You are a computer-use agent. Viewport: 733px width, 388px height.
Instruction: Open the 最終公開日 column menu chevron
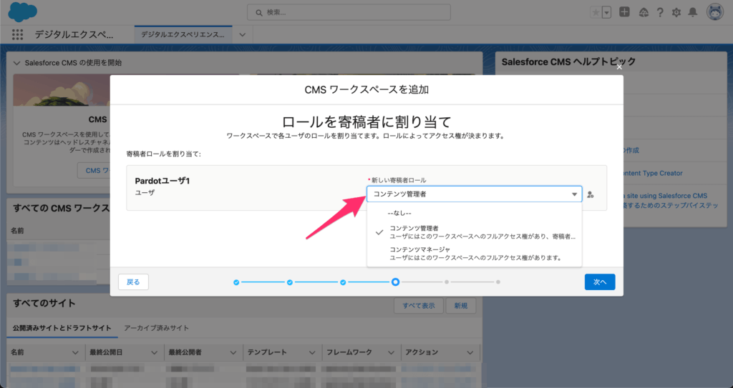click(155, 352)
